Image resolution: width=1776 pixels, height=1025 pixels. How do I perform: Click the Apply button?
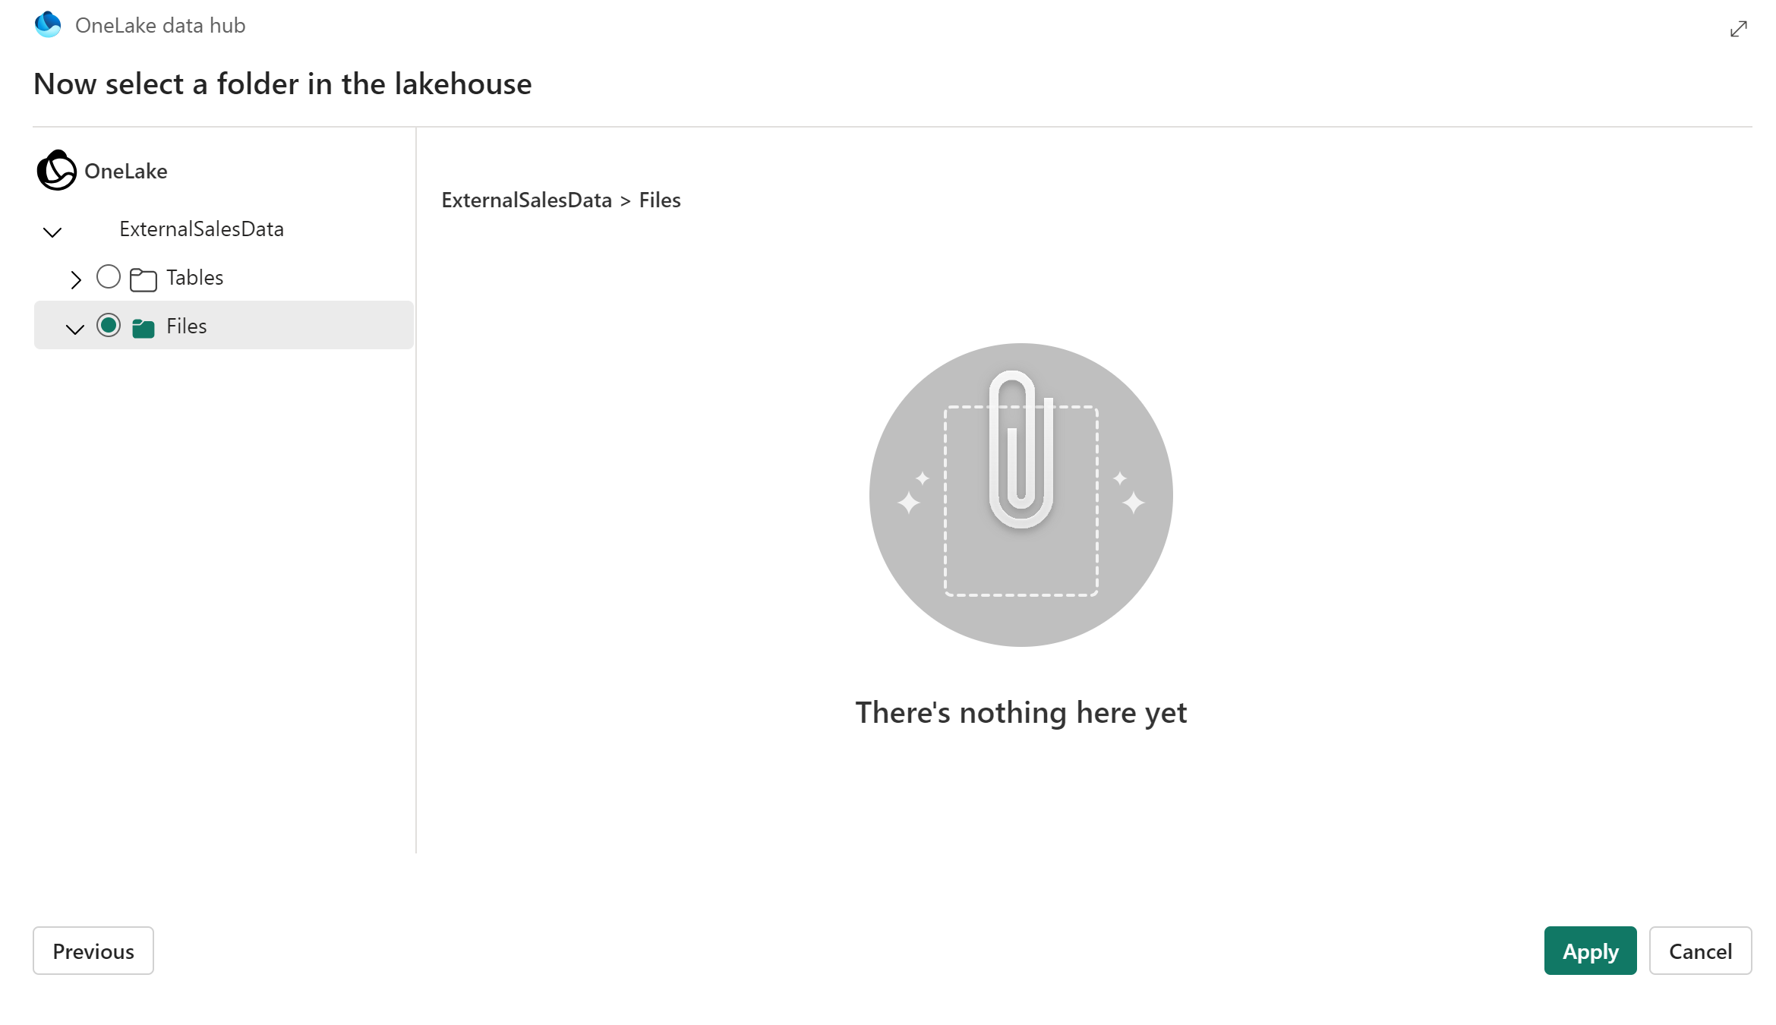(1589, 951)
